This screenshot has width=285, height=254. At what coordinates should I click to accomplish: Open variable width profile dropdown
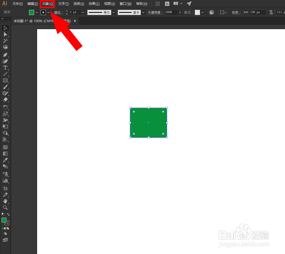click(114, 12)
